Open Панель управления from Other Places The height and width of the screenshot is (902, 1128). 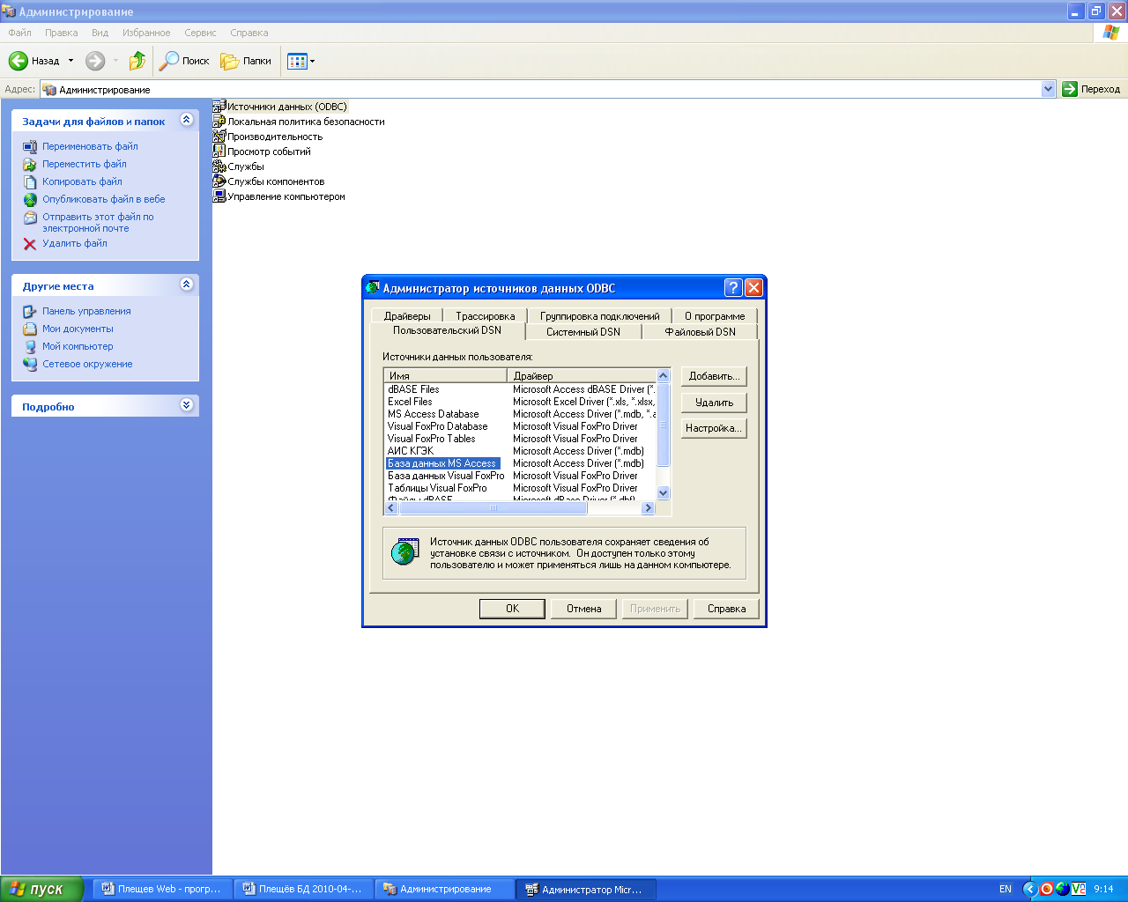(x=86, y=311)
